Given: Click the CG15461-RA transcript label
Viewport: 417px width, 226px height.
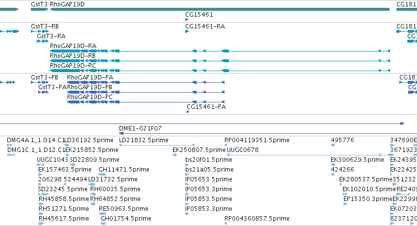Looking at the screenshot, I should [x=205, y=26].
